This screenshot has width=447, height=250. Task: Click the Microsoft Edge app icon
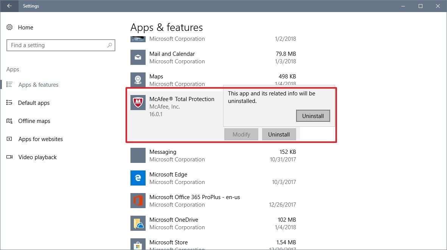click(138, 178)
